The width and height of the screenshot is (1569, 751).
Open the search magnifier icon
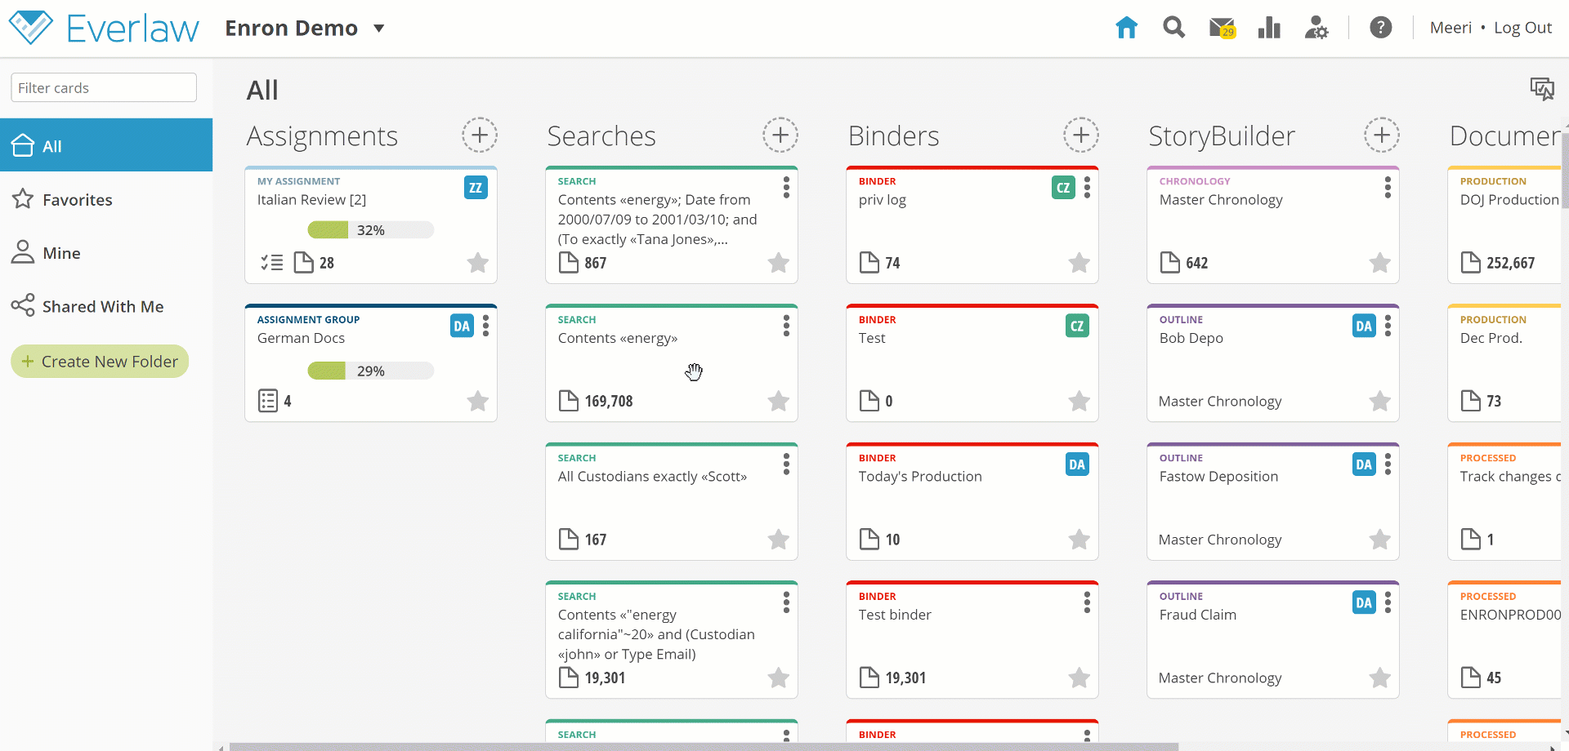pos(1173,28)
